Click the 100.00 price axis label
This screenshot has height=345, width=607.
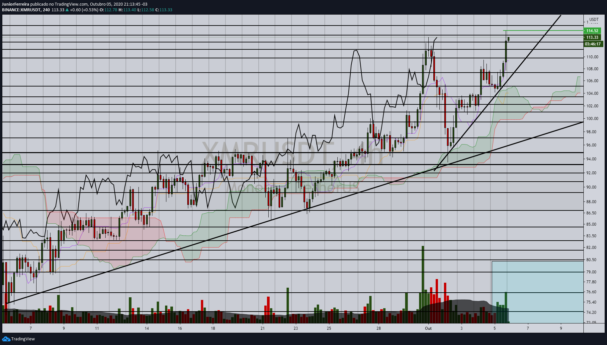[592, 119]
